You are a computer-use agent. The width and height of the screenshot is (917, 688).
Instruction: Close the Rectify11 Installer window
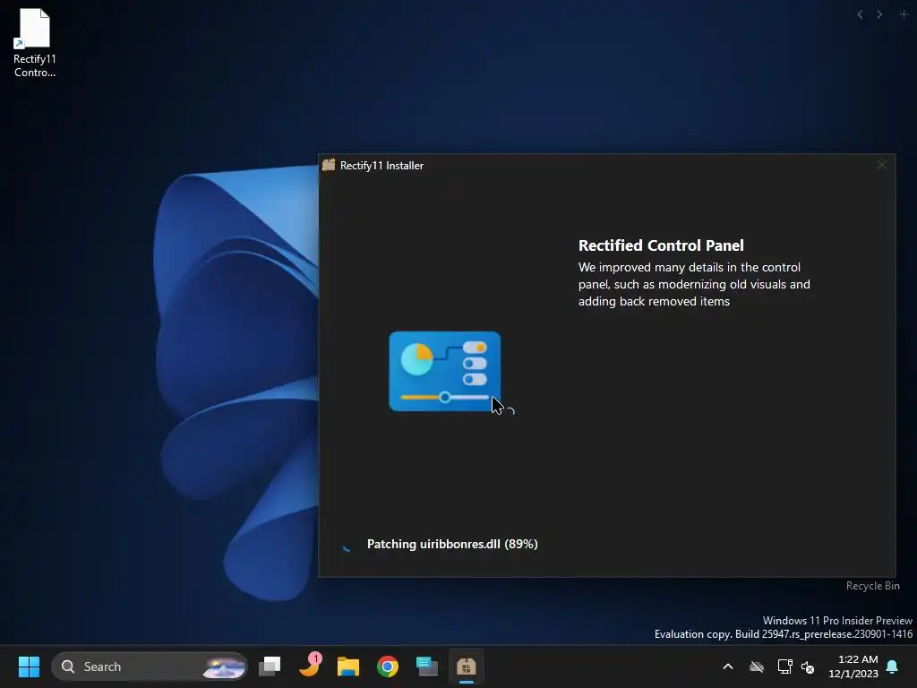(x=881, y=166)
